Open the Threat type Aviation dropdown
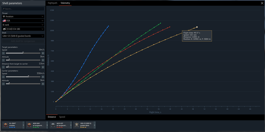Screen dimensions: 265x132 click(x=23, y=16)
